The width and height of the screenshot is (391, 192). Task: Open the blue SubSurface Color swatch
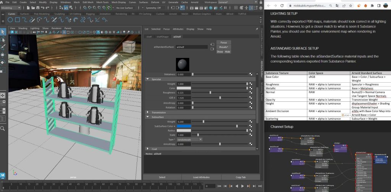point(184,126)
